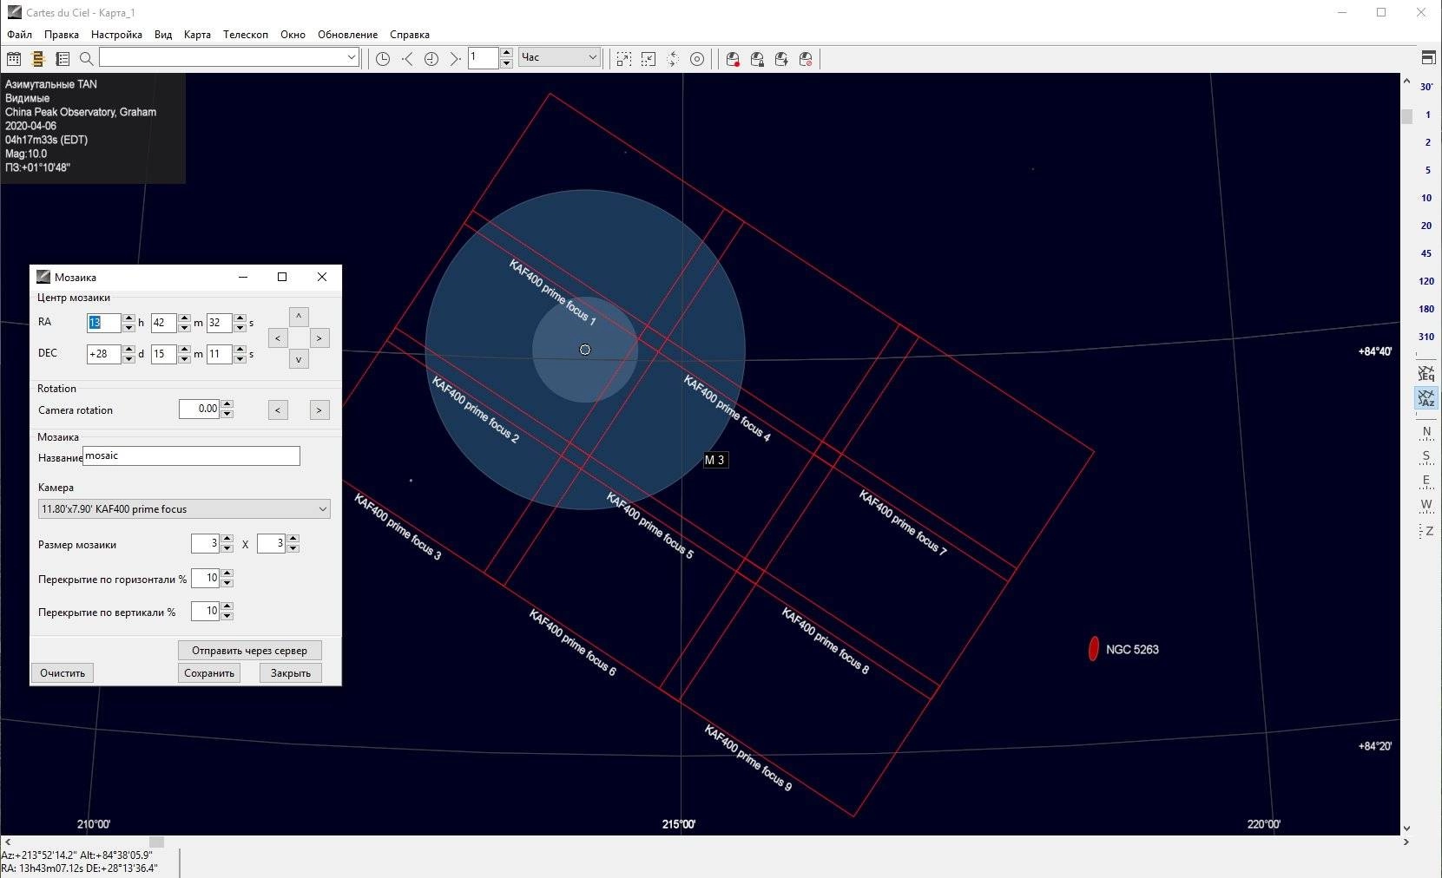The height and width of the screenshot is (878, 1442).
Task: Set field of view to 1 degree
Action: [1426, 115]
